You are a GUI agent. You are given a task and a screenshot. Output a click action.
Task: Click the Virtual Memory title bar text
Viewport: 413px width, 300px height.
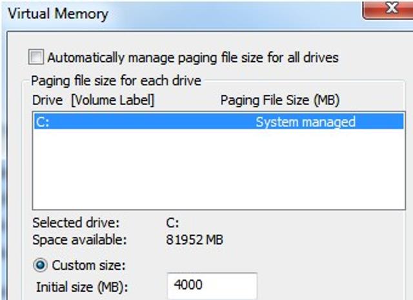pos(58,14)
